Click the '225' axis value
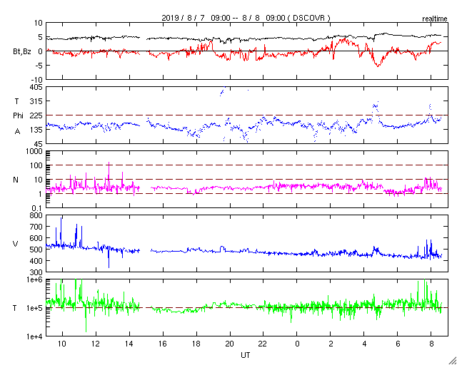This screenshot has height=365, width=457. (36, 115)
